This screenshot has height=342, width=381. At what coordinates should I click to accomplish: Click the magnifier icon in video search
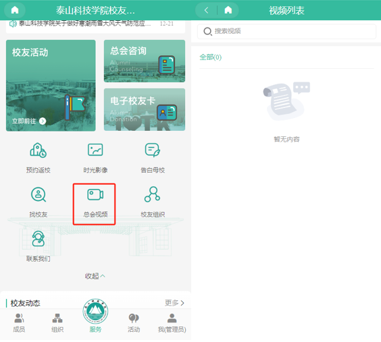207,31
